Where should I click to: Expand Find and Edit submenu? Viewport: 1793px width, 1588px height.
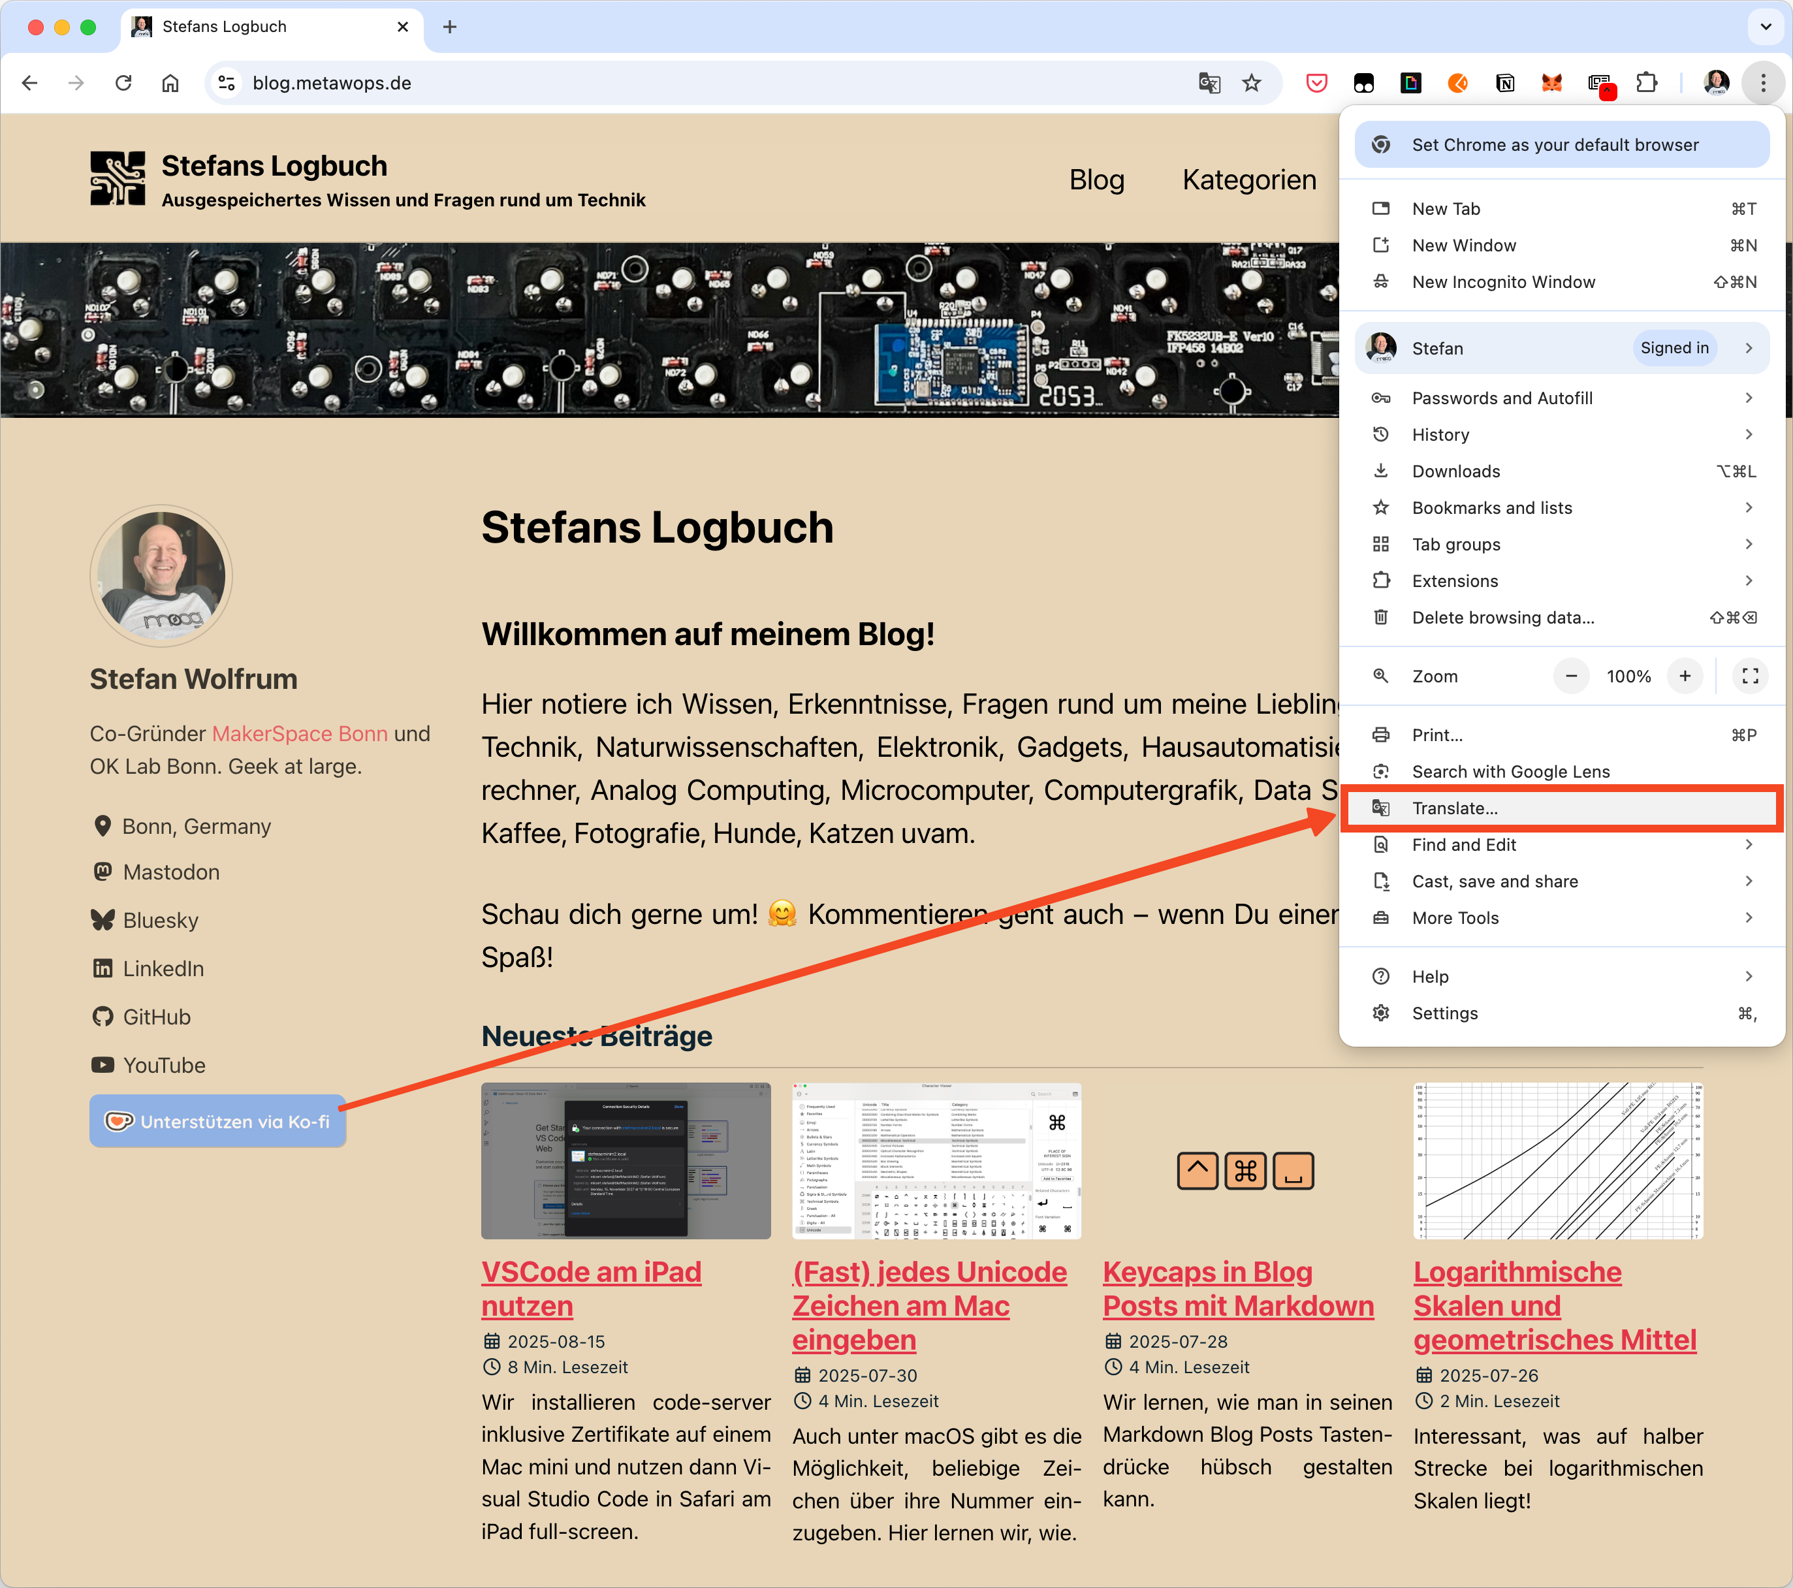tap(1561, 845)
